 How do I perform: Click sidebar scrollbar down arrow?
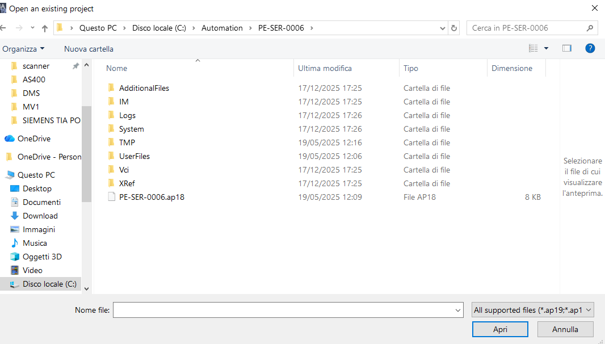pyautogui.click(x=86, y=289)
